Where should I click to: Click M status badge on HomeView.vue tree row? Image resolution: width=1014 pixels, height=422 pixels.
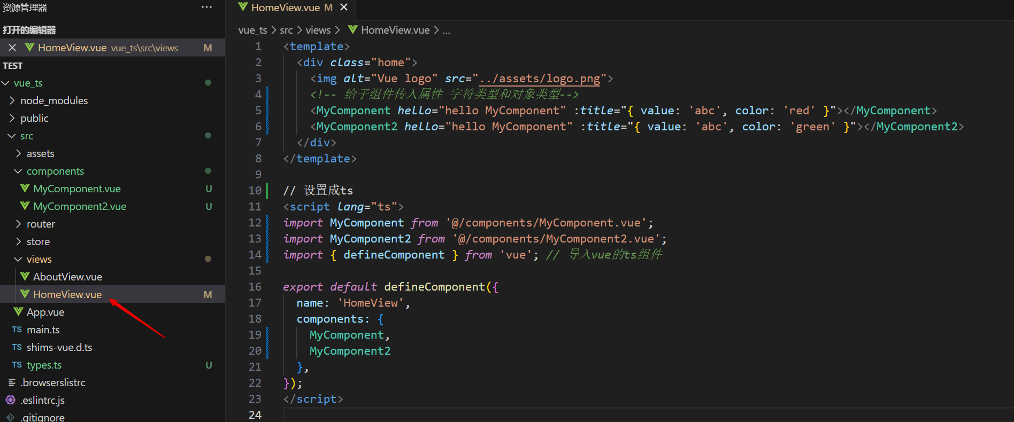point(208,294)
